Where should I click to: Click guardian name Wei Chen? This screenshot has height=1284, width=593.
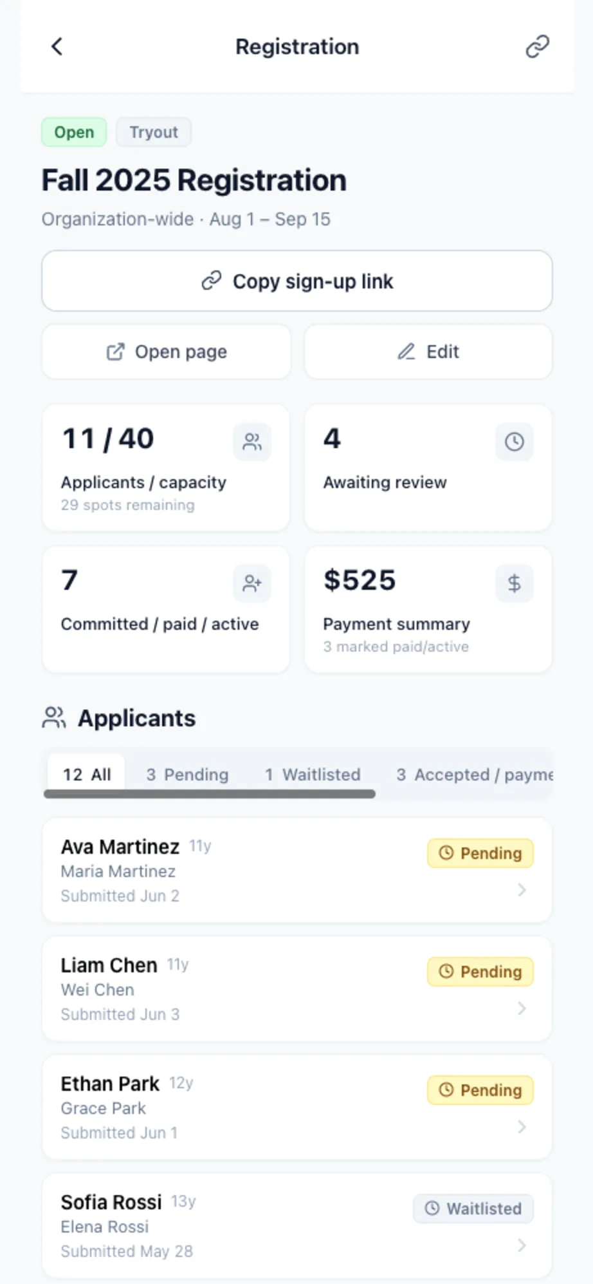[98, 990]
